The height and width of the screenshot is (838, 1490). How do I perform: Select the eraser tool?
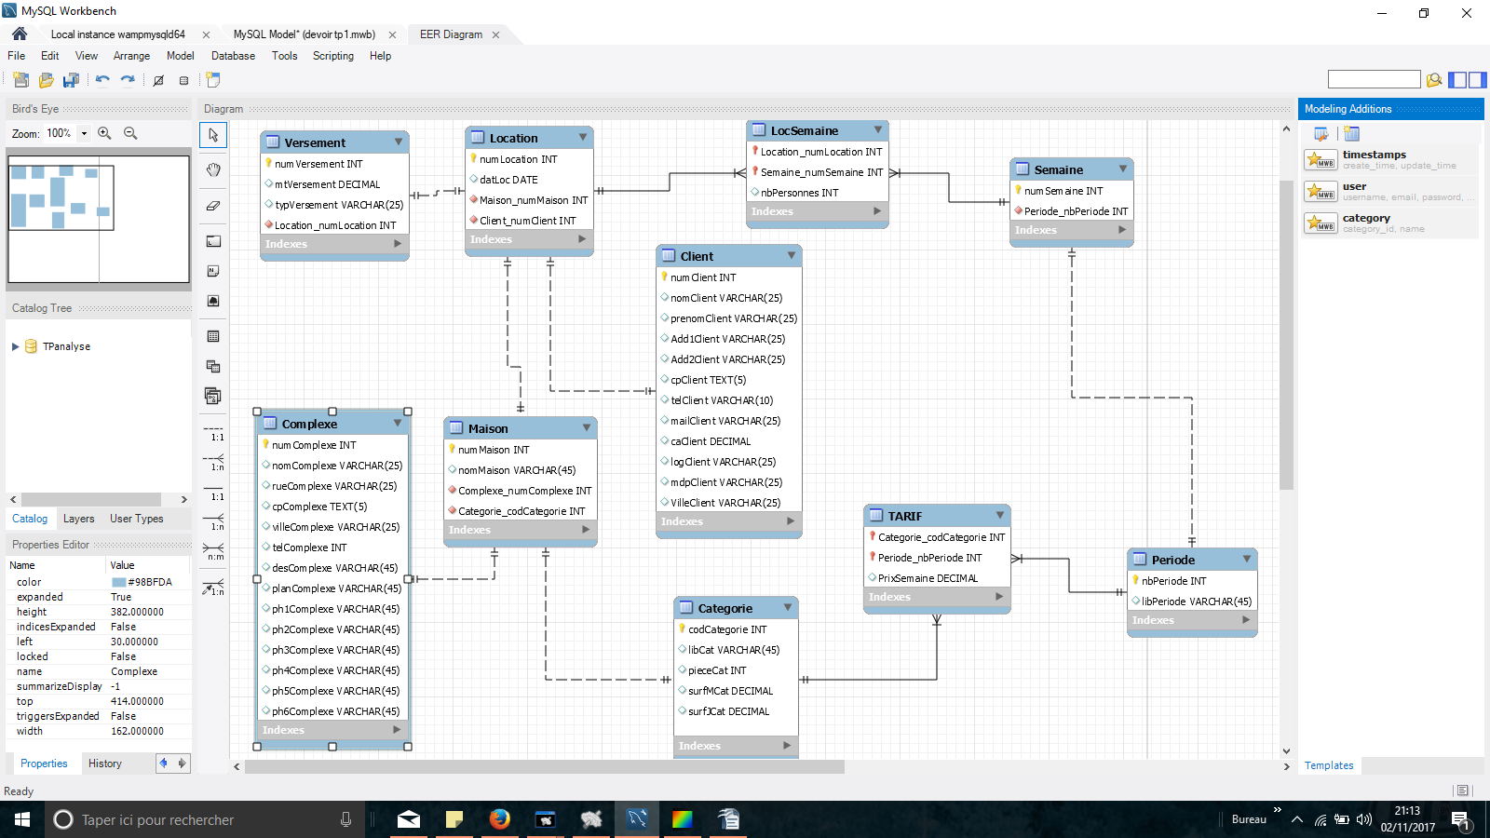[213, 206]
